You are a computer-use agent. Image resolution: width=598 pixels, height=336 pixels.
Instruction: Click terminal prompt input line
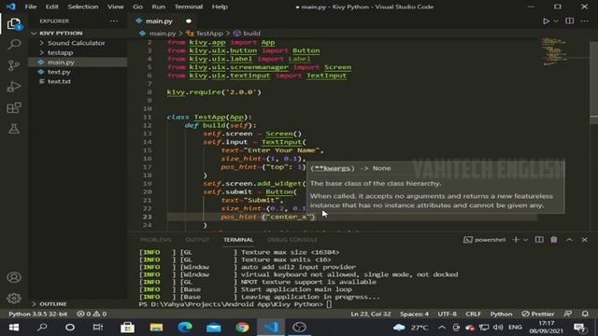pos(329,304)
